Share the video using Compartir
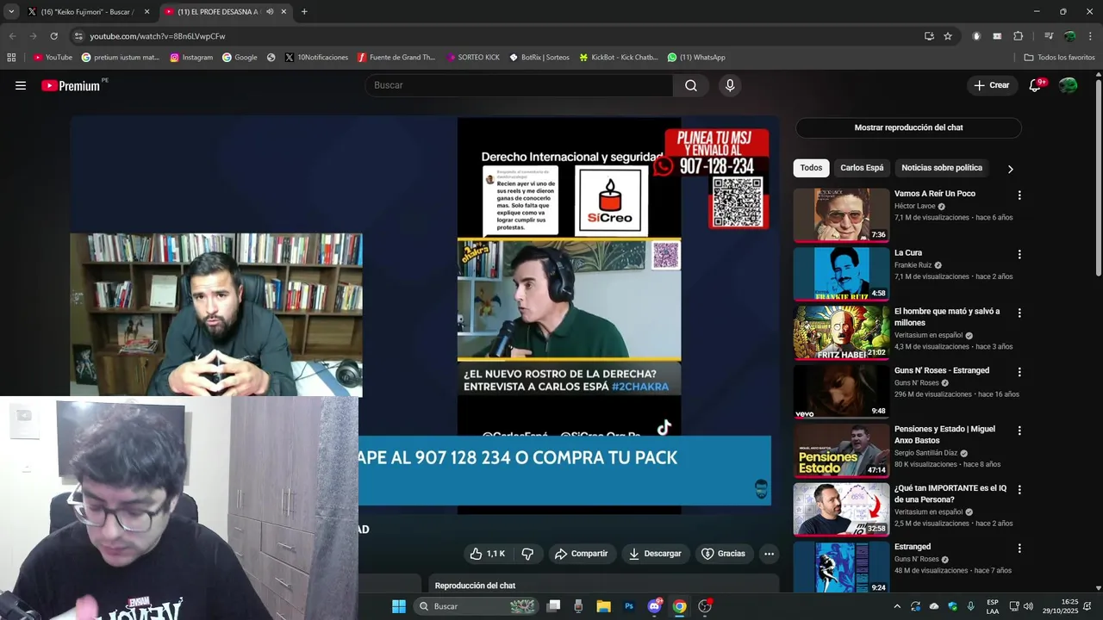Image resolution: width=1103 pixels, height=620 pixels. tap(582, 554)
